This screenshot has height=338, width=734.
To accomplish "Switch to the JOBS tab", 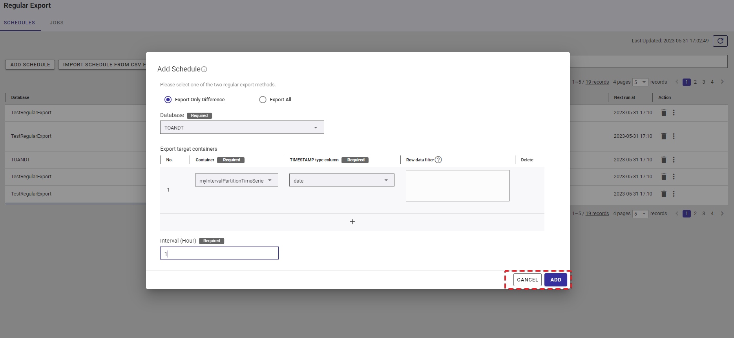I will pyautogui.click(x=57, y=23).
